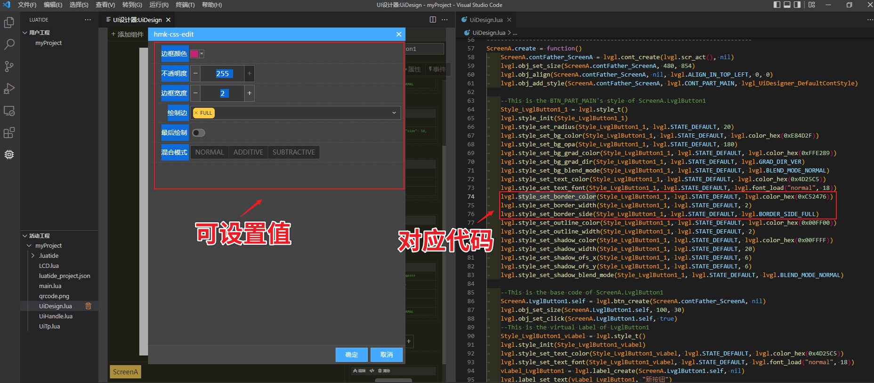Image resolution: width=874 pixels, height=383 pixels.
Task: Open the Search view in activity bar
Action: tap(9, 45)
